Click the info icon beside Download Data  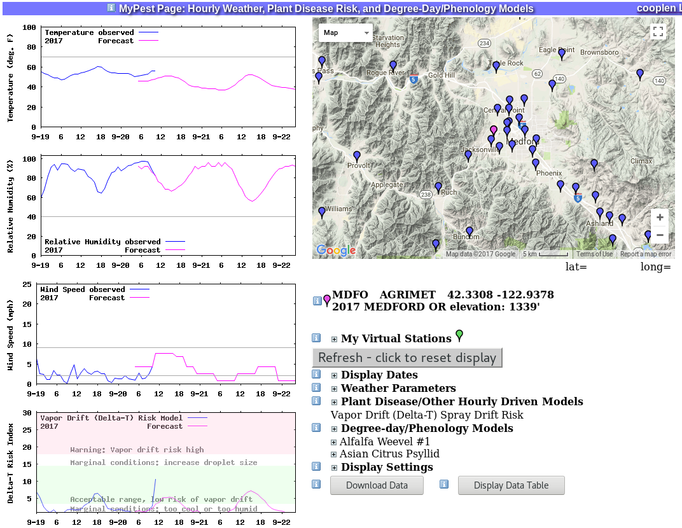coord(316,484)
